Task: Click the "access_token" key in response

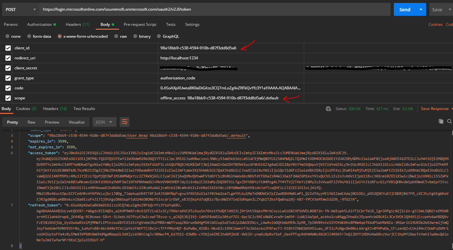Action: click(43, 153)
